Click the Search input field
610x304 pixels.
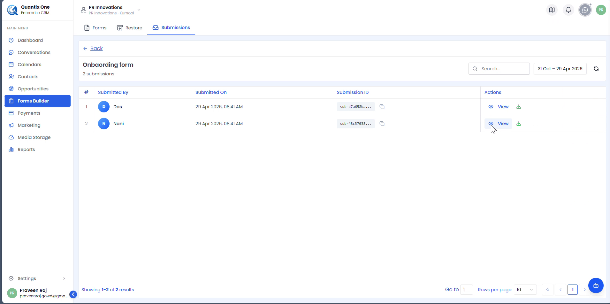tap(499, 69)
